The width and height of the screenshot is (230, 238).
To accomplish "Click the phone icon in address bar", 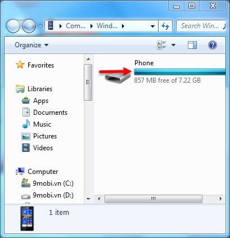I will [x=51, y=26].
